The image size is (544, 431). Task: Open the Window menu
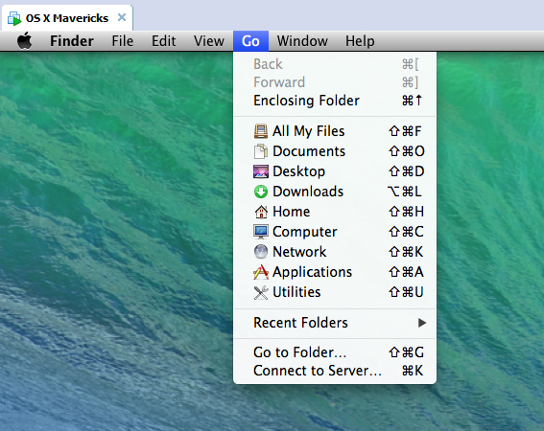(302, 41)
